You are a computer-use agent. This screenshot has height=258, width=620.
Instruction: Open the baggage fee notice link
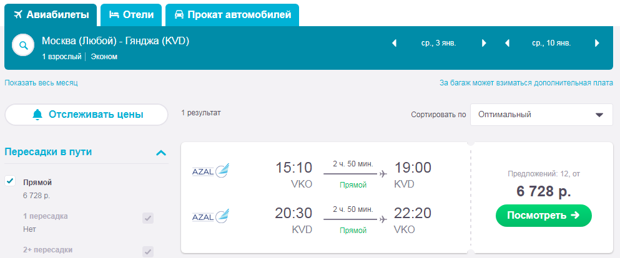click(x=526, y=83)
